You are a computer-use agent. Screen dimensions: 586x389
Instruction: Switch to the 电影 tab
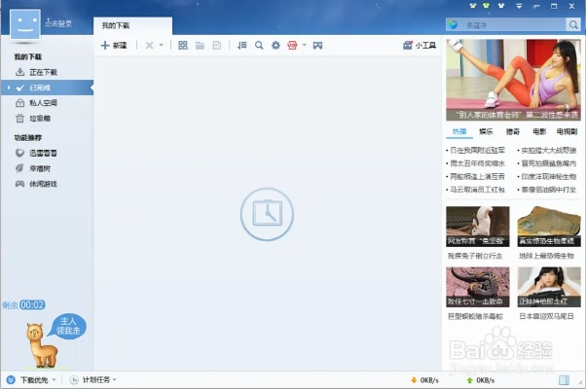pos(539,131)
